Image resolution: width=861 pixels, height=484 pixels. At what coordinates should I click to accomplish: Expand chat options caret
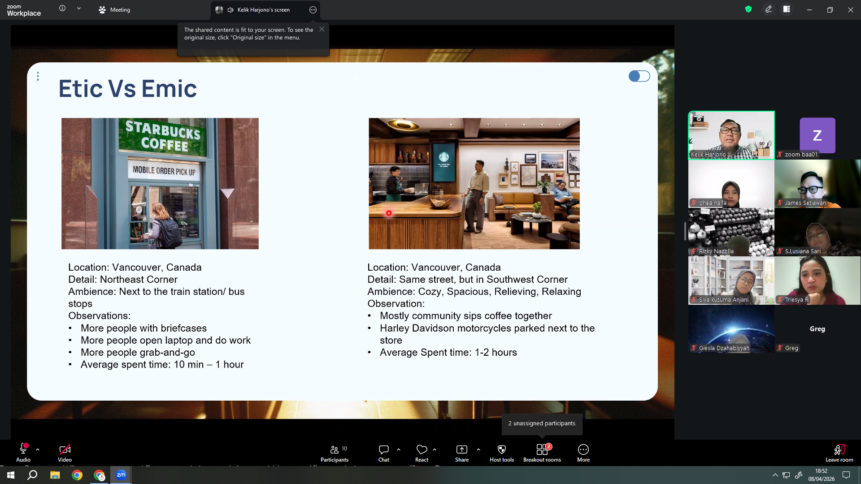click(399, 449)
